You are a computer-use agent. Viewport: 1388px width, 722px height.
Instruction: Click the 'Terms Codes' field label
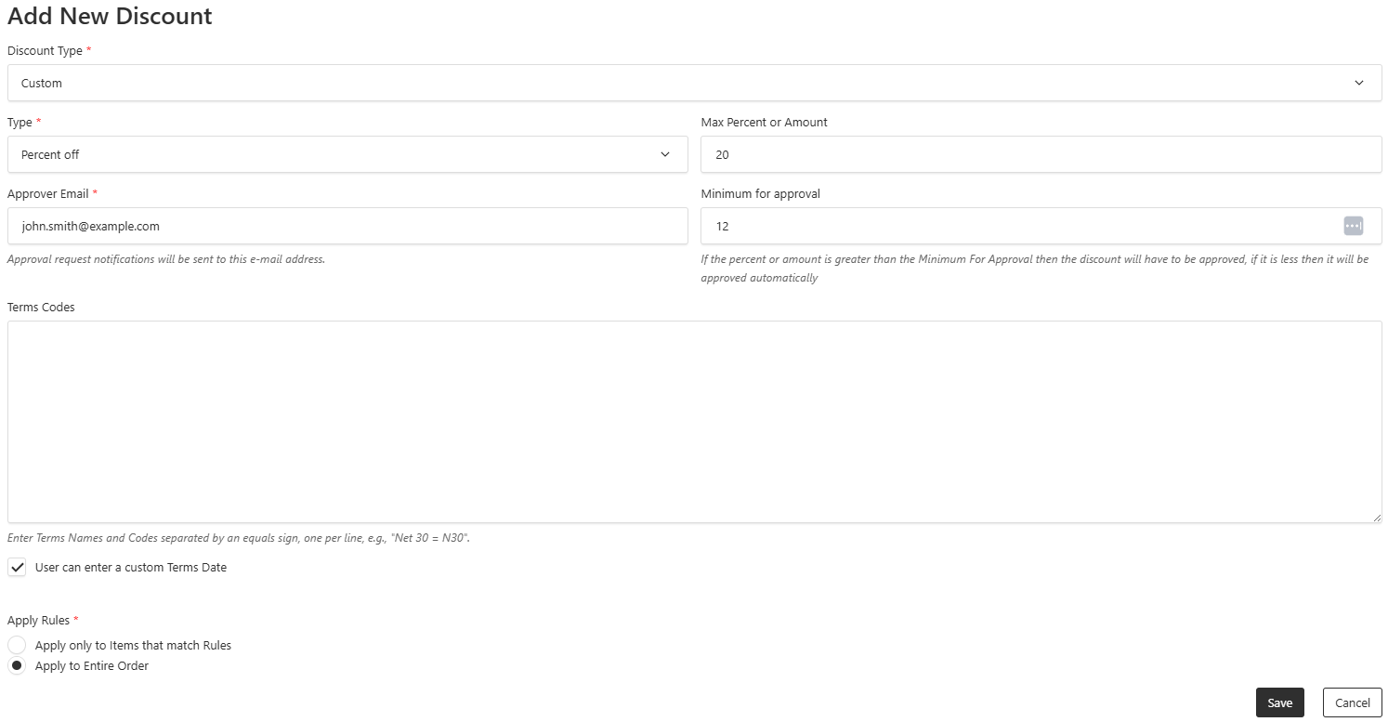click(41, 307)
